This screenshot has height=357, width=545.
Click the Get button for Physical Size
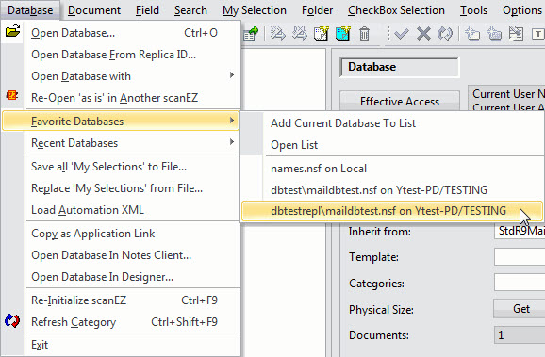point(520,309)
